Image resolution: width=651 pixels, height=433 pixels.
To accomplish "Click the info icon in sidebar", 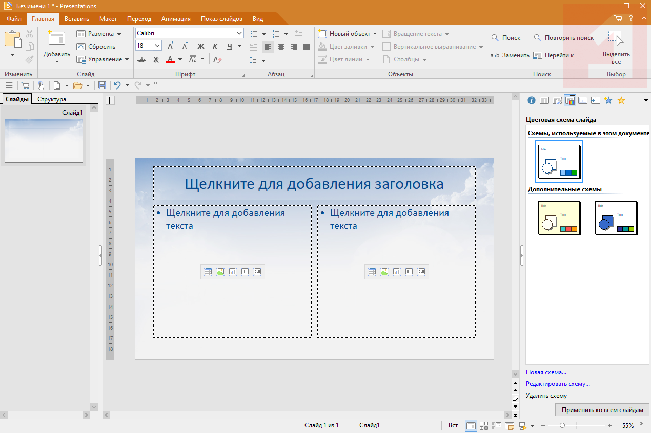I will tap(532, 100).
